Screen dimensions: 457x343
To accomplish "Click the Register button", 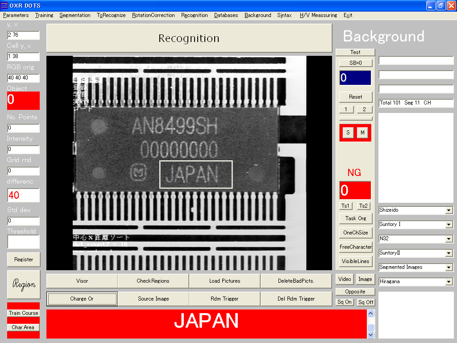I will (x=24, y=259).
